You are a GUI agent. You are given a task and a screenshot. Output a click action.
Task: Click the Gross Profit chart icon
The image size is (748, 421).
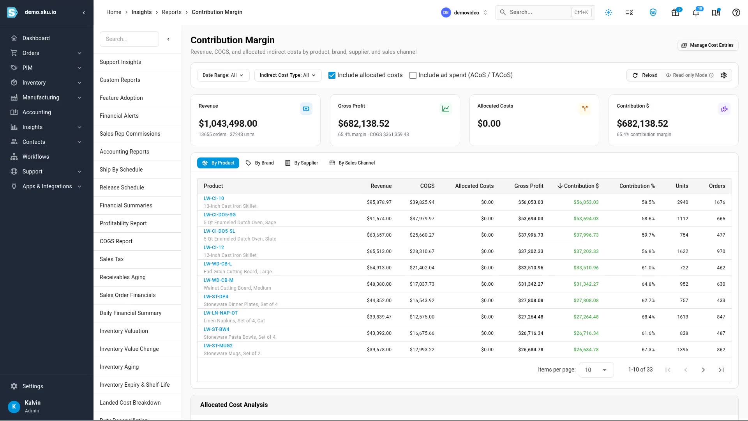coord(446,109)
